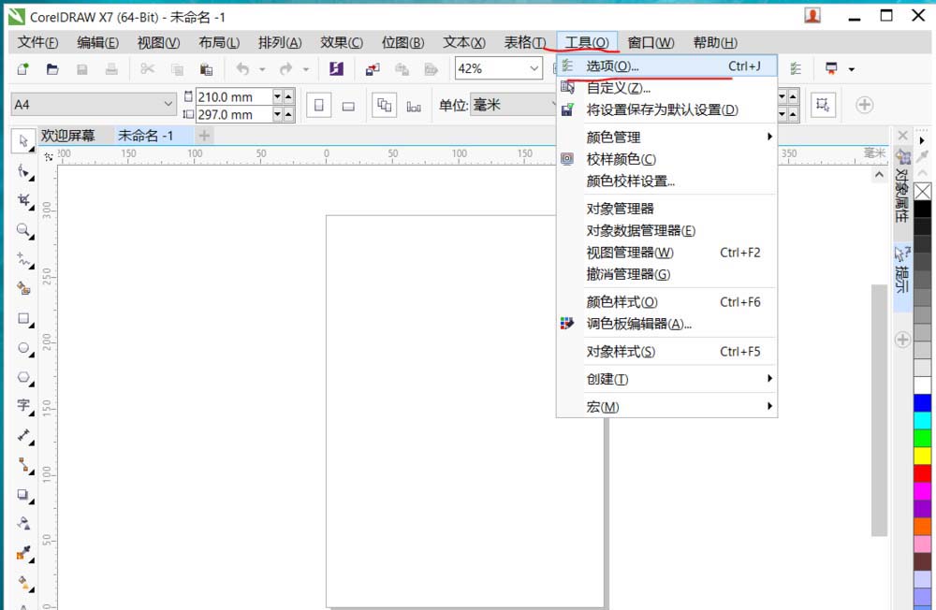Select the Connector tool
Image resolution: width=936 pixels, height=610 pixels.
coord(24,464)
